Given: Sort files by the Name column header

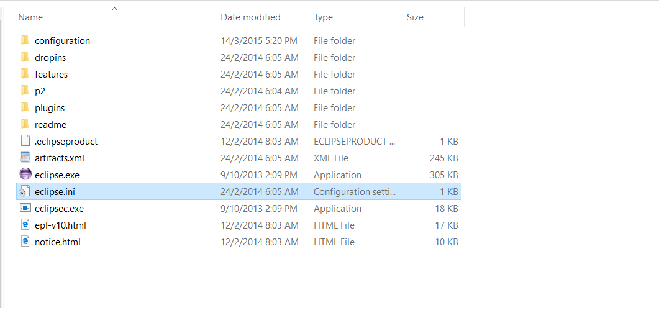Looking at the screenshot, I should 30,17.
